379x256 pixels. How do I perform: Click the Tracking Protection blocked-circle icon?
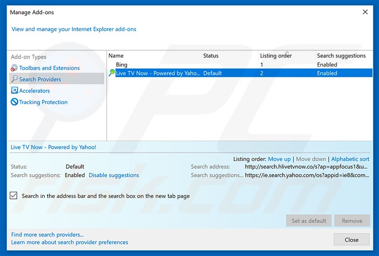[14, 102]
